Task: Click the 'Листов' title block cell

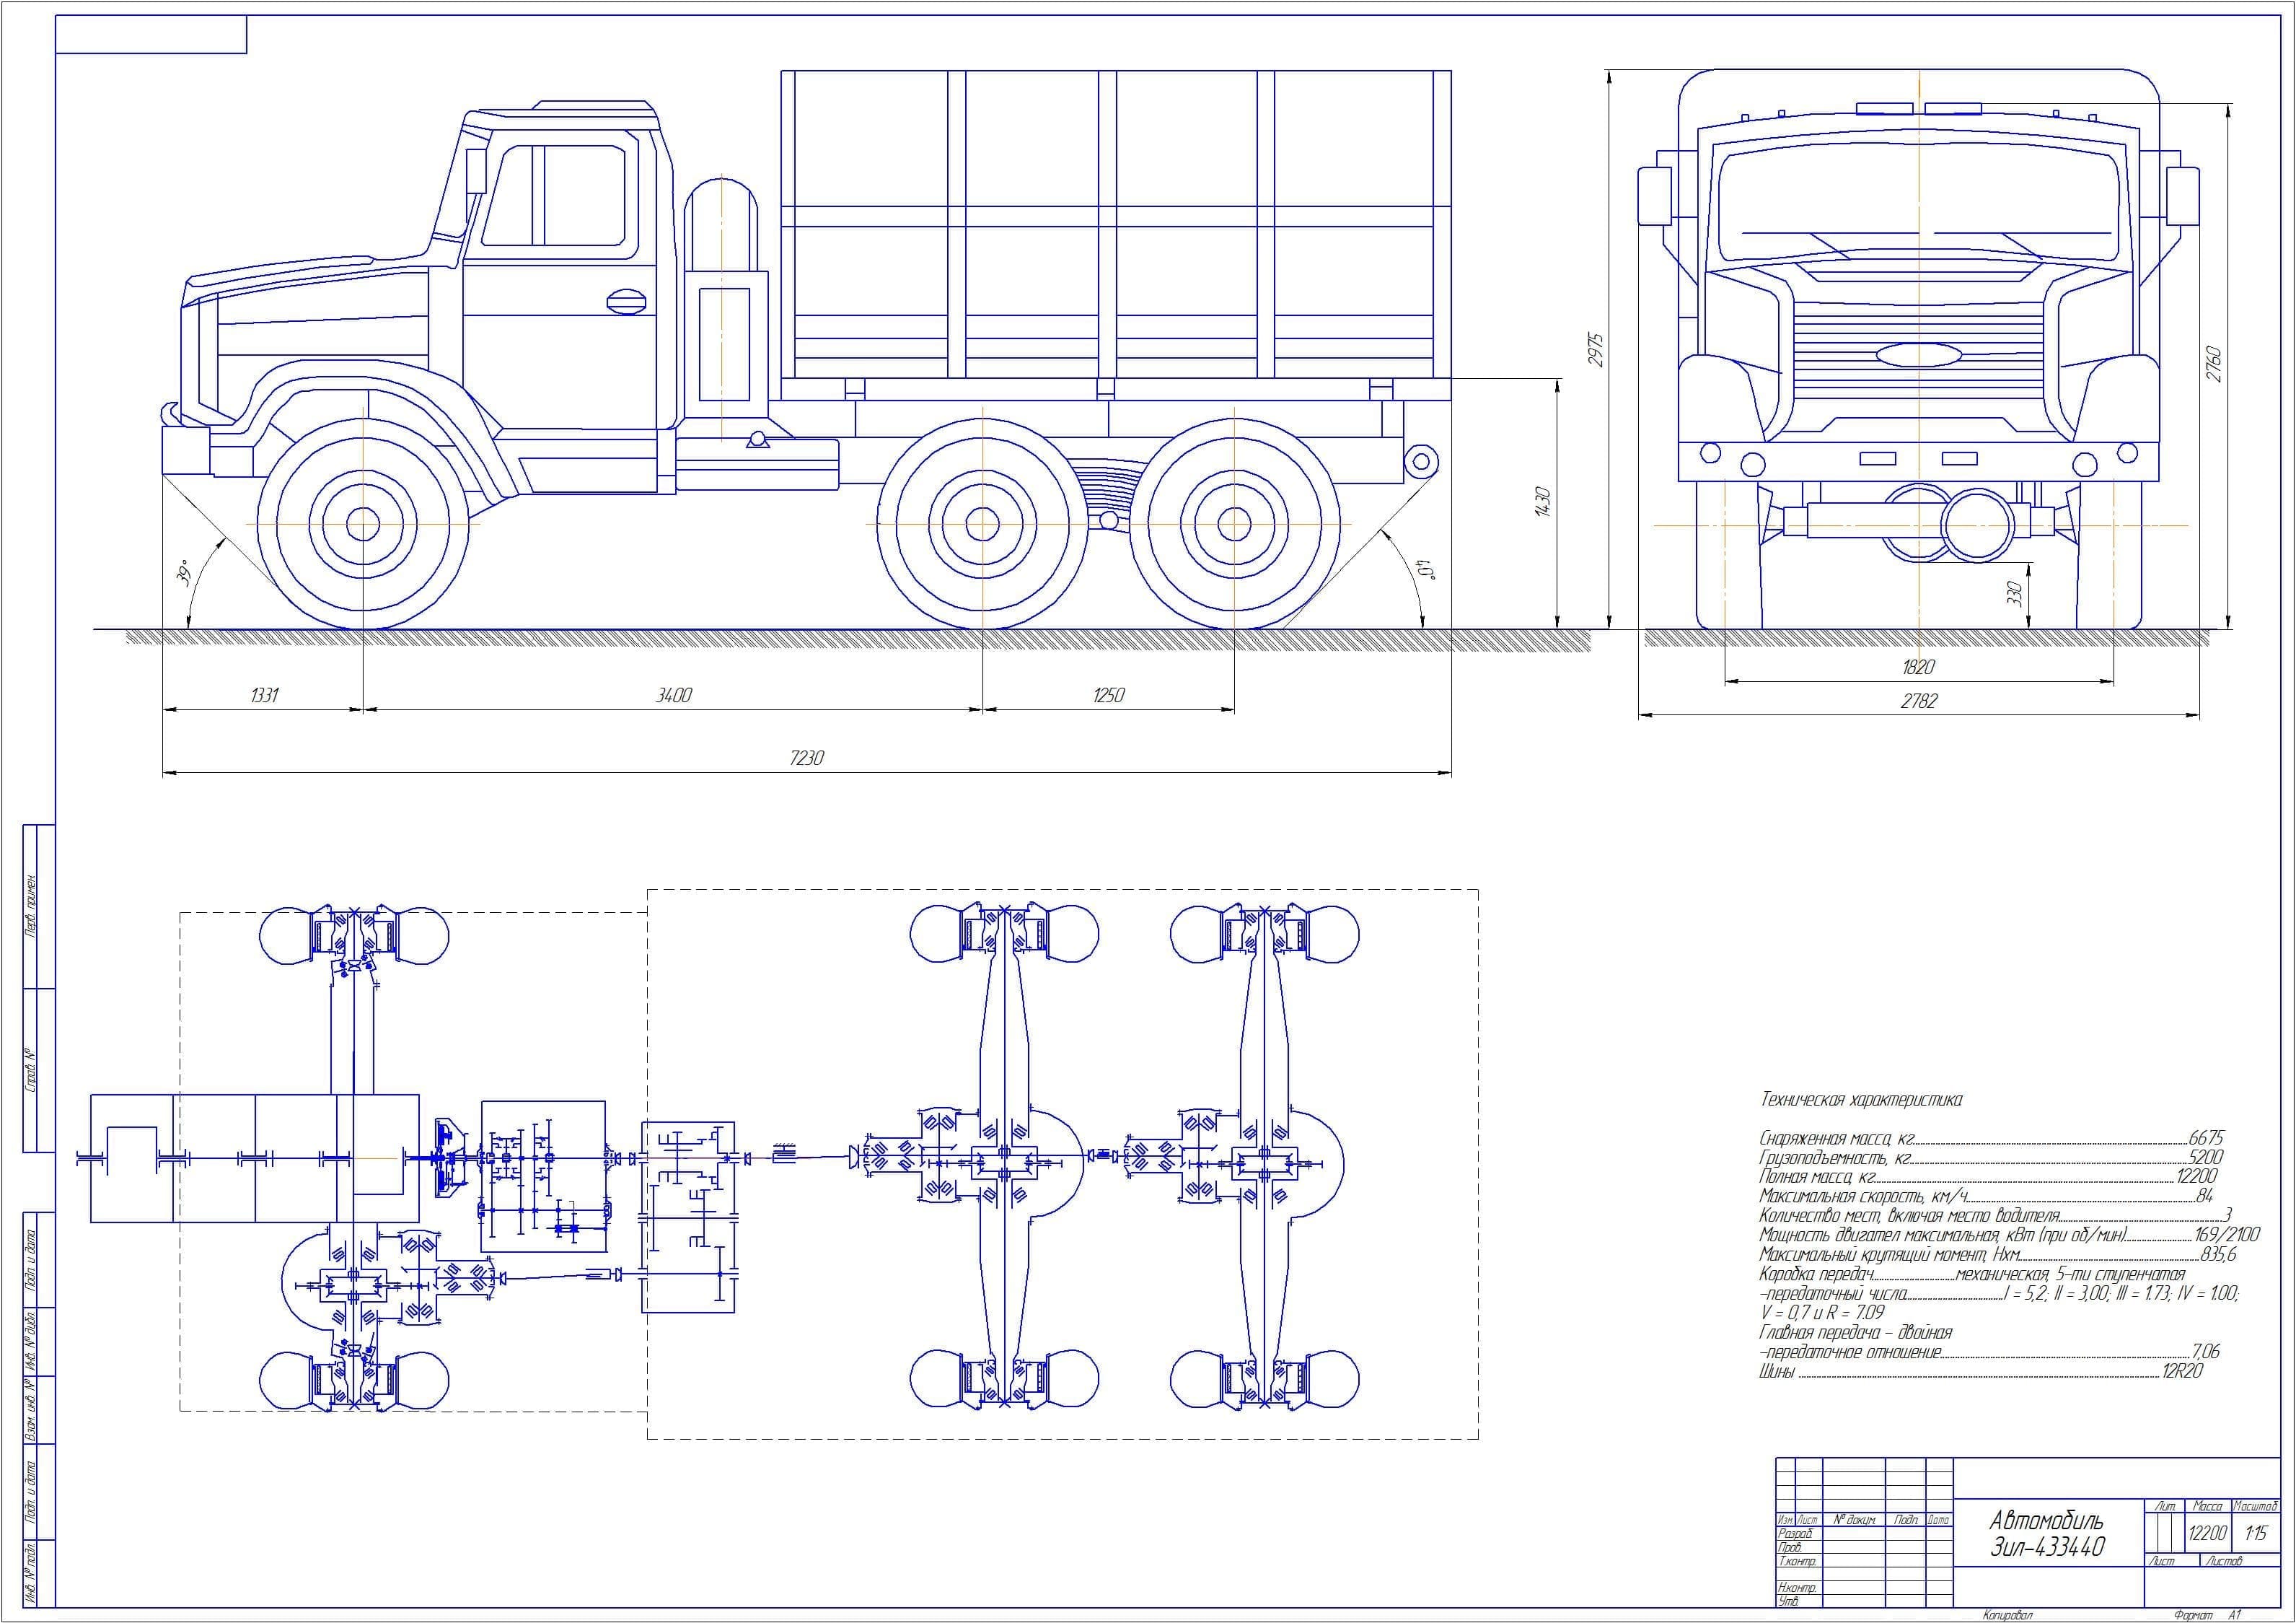Action: pos(2224,1562)
